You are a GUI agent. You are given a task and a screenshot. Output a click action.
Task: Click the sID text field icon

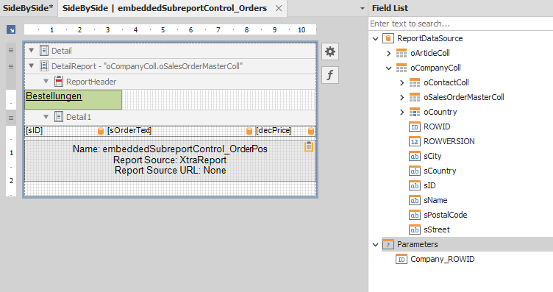415,185
